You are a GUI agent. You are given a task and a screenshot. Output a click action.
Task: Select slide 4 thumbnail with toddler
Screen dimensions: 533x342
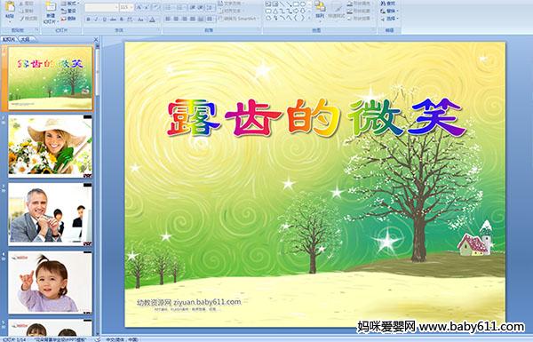coord(50,282)
